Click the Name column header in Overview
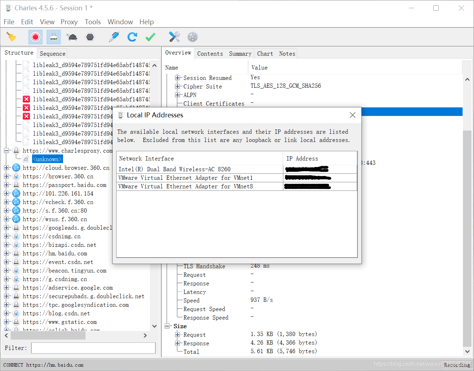Image resolution: width=474 pixels, height=371 pixels. (205, 67)
